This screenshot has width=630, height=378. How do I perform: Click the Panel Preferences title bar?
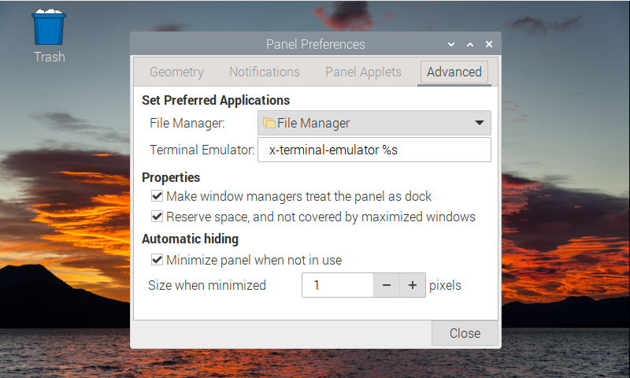click(x=315, y=45)
